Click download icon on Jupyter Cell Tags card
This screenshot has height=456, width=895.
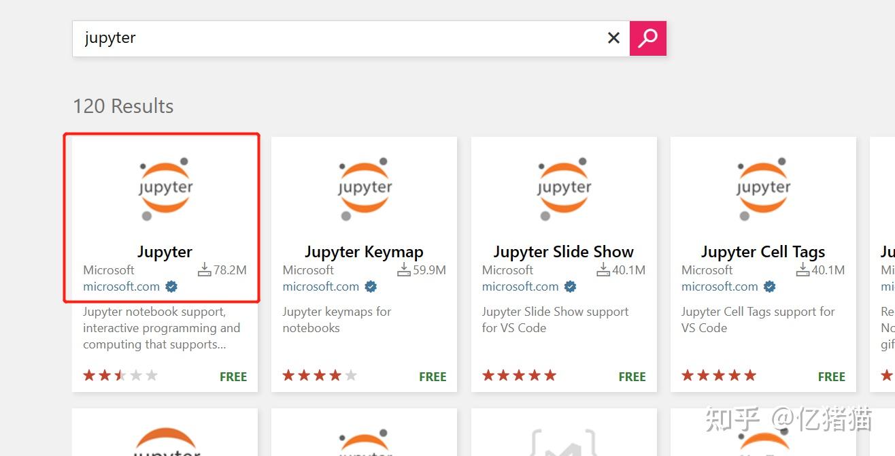pyautogui.click(x=803, y=270)
